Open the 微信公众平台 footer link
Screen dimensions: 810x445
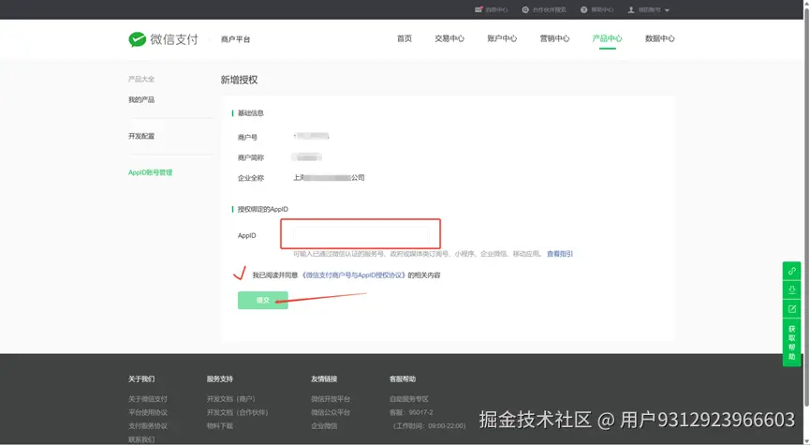(x=331, y=412)
